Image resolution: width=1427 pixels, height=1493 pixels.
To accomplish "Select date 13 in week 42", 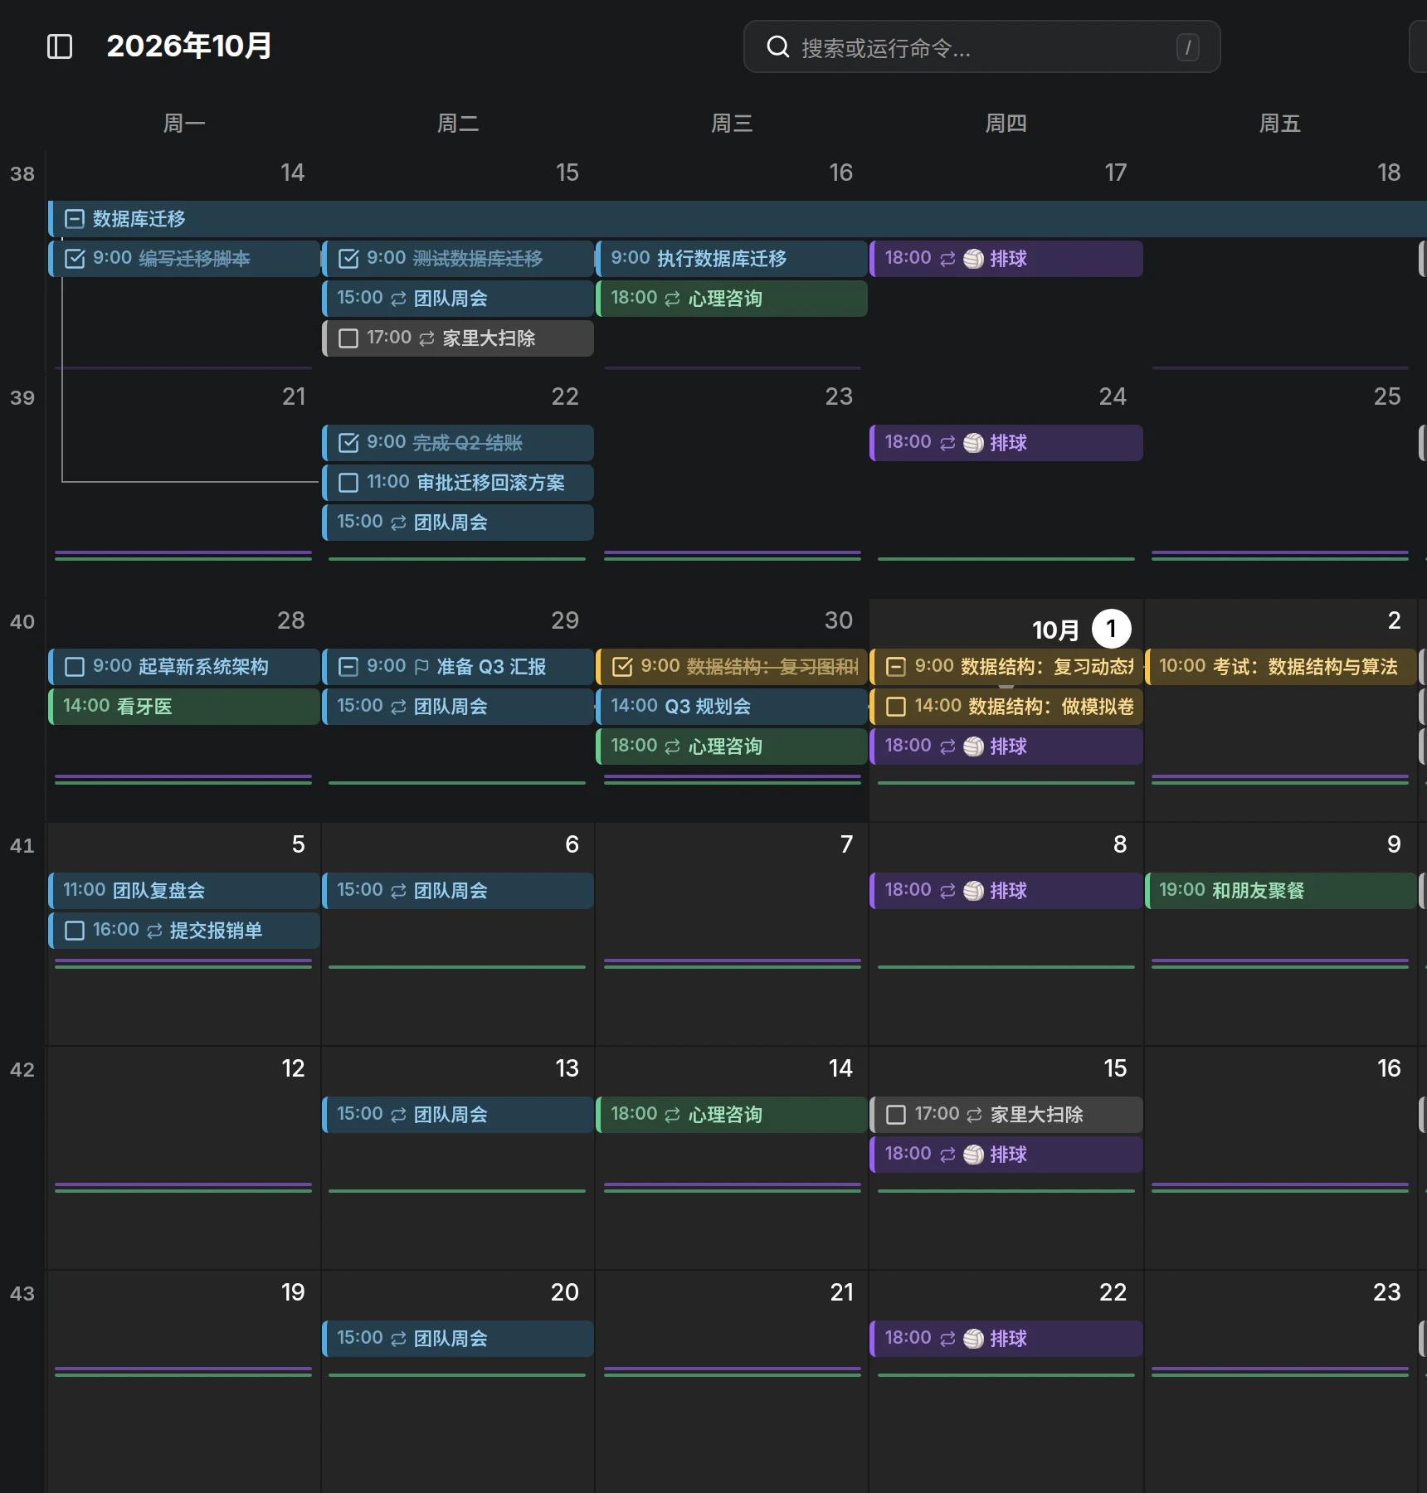I will point(567,1068).
